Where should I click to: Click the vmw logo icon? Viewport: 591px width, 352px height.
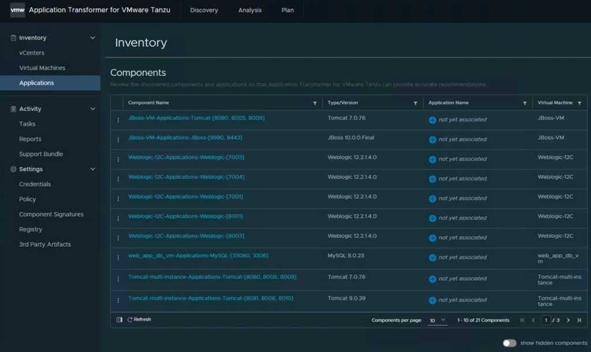coord(17,10)
